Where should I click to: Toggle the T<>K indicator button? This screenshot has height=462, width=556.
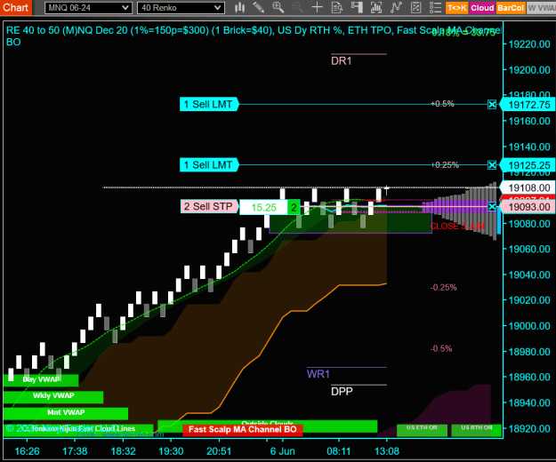(x=457, y=8)
